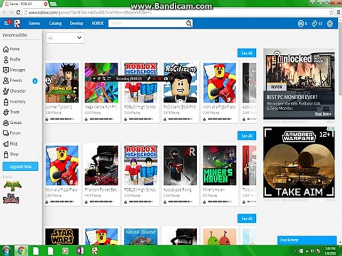Click the event icon below Kung Fu Panda
This screenshot has width=342, height=256.
[11, 198]
